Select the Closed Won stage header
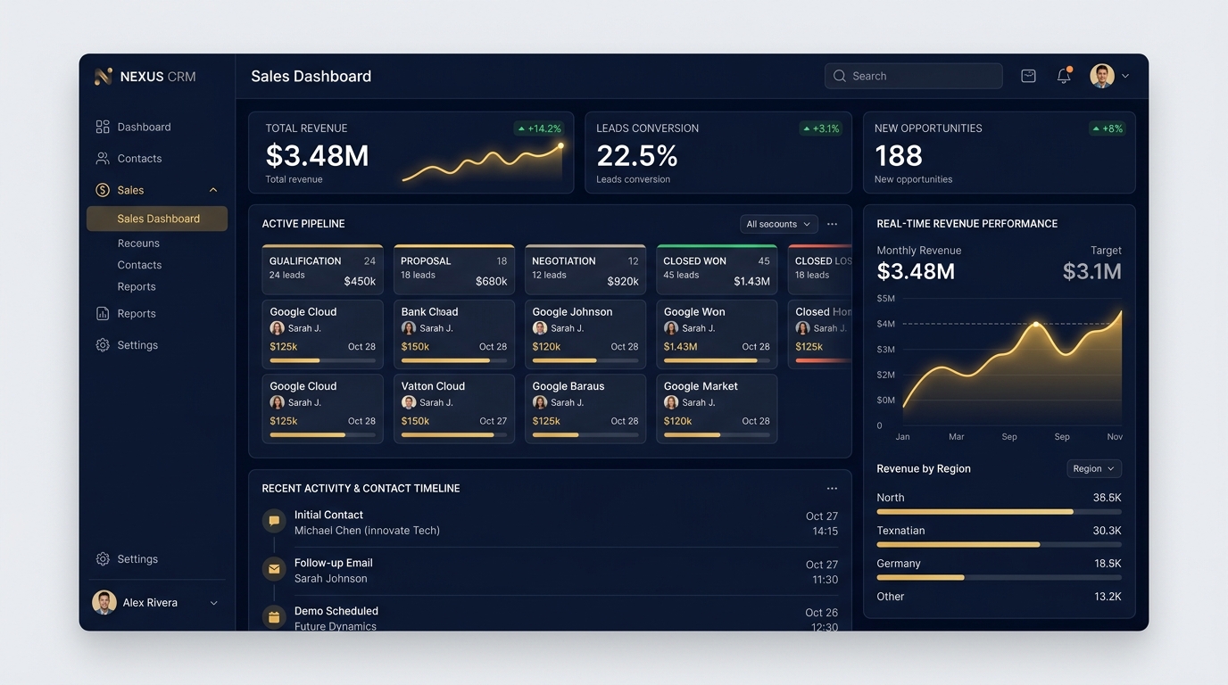Viewport: 1228px width, 685px height. tap(717, 269)
